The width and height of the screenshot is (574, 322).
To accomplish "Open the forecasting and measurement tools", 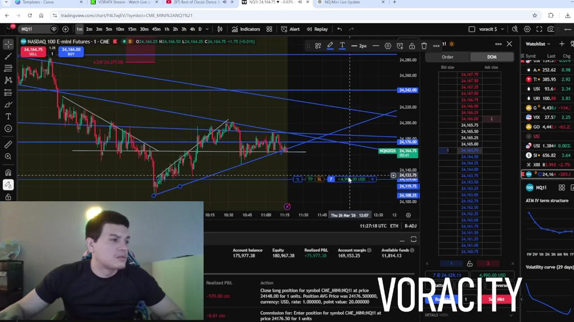I will pyautogui.click(x=8, y=92).
